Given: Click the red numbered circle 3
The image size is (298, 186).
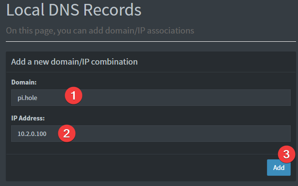Looking at the screenshot, I should [287, 154].
